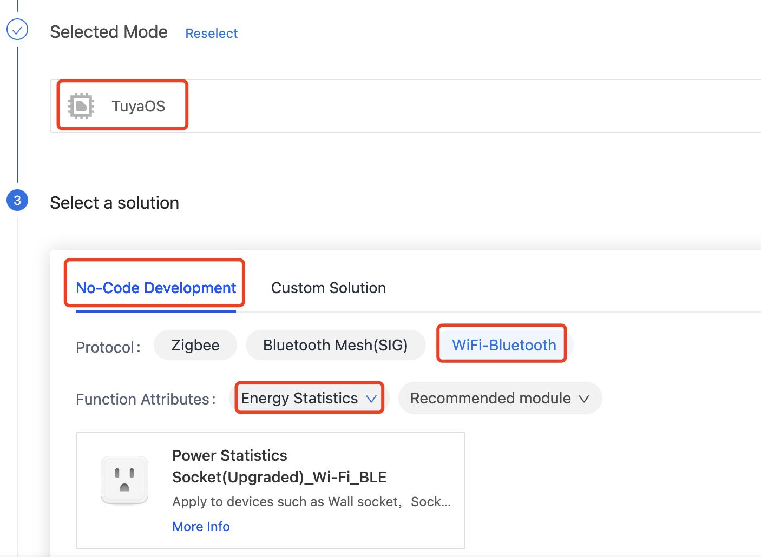Select Power Statistics Socket(Upgraded)_Wi-Fi_BLE title
761x557 pixels.
pos(279,466)
